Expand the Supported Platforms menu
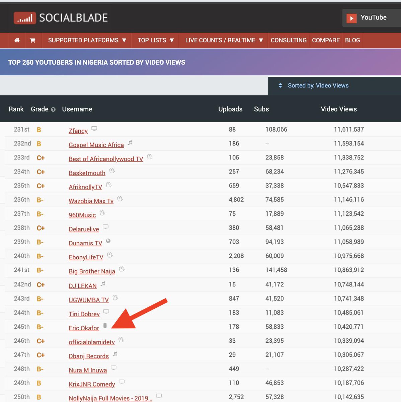The image size is (401, 402). [x=87, y=40]
